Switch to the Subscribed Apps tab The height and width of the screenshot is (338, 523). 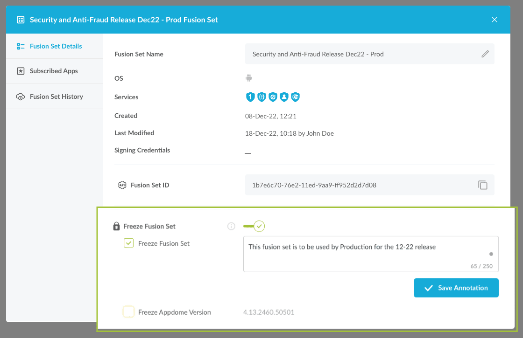(x=54, y=71)
